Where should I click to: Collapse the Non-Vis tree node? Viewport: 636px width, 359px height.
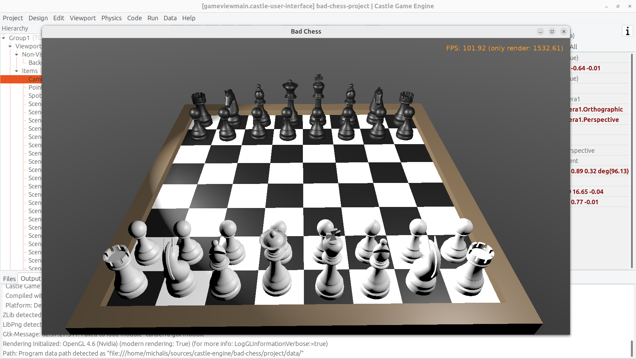pyautogui.click(x=17, y=54)
